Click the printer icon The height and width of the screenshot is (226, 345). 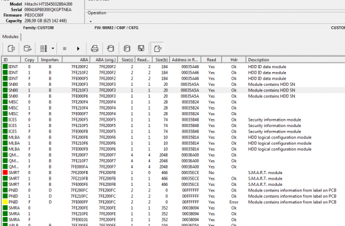tap(95, 49)
